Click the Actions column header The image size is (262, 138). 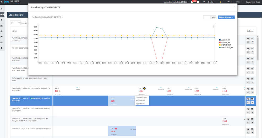250,31
